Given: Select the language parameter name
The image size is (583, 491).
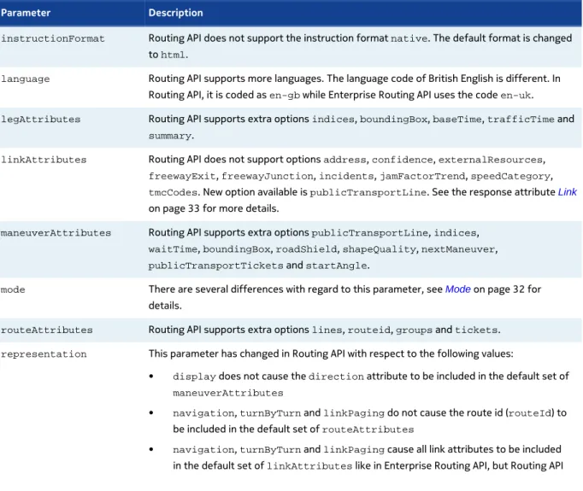Looking at the screenshot, I should pyautogui.click(x=26, y=79).
